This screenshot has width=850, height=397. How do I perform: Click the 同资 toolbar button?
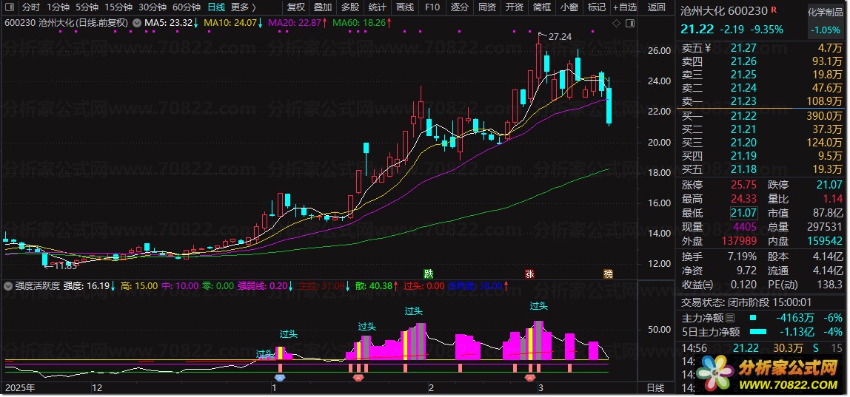(x=486, y=7)
